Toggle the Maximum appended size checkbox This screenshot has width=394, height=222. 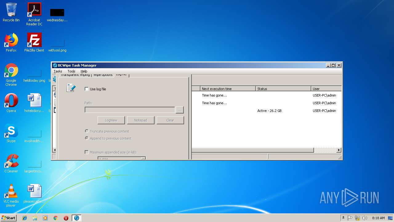click(x=86, y=152)
